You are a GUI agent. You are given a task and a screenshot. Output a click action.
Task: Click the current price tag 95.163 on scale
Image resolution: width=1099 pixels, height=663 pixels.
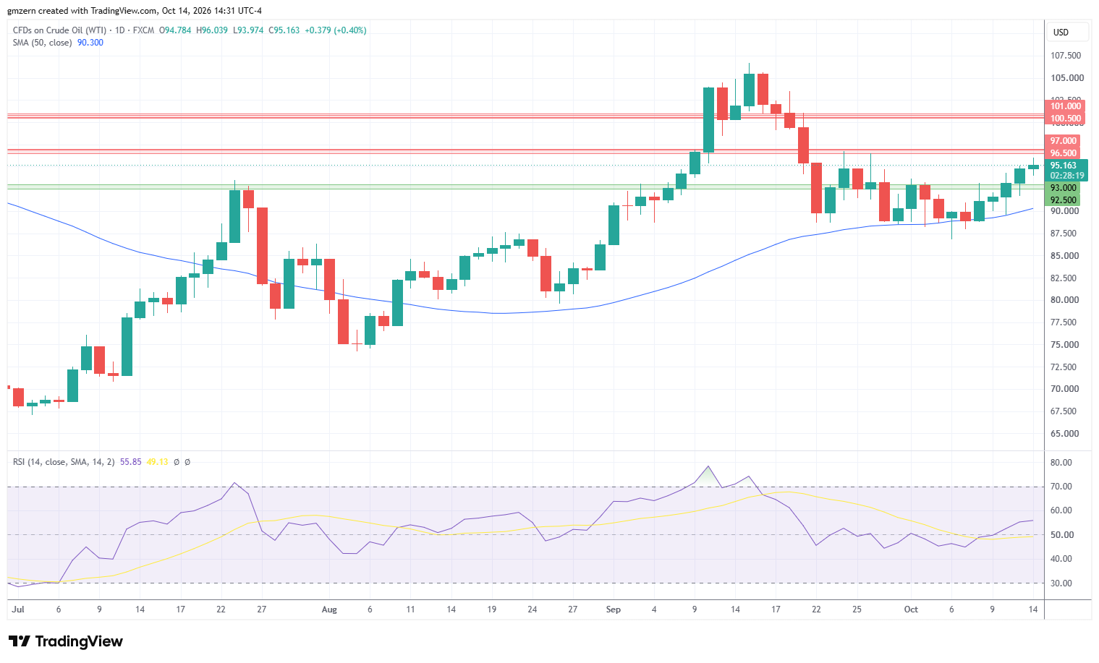[1064, 166]
